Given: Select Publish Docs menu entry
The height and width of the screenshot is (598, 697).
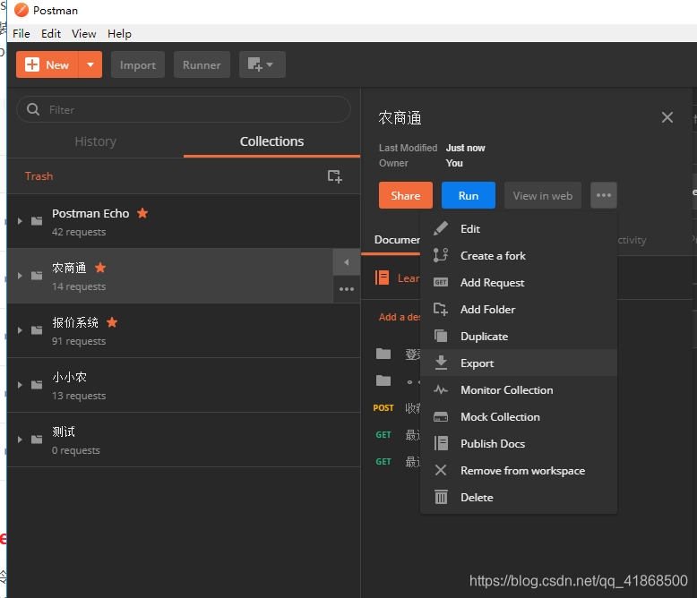Looking at the screenshot, I should click(519, 443).
